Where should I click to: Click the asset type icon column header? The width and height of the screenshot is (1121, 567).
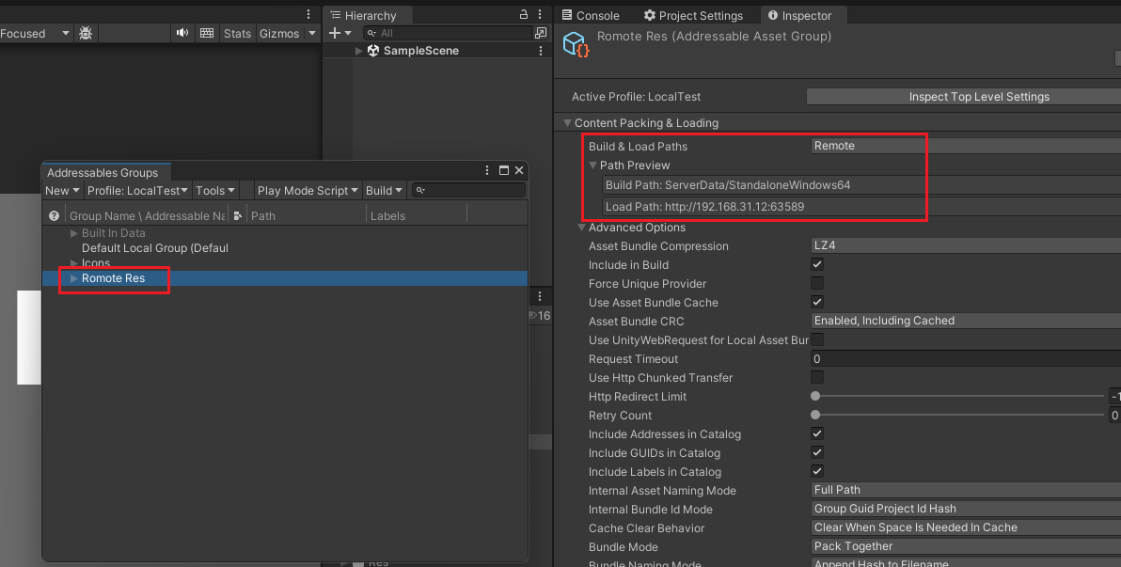[x=237, y=215]
